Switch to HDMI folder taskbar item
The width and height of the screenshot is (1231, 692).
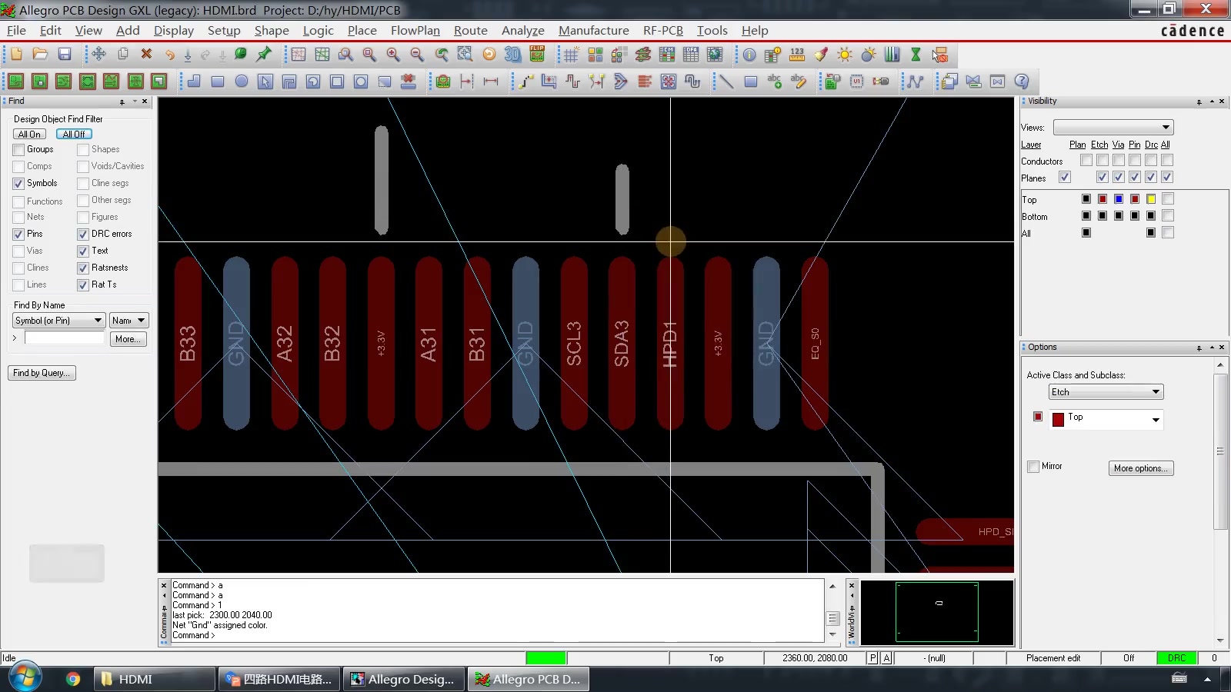point(154,679)
